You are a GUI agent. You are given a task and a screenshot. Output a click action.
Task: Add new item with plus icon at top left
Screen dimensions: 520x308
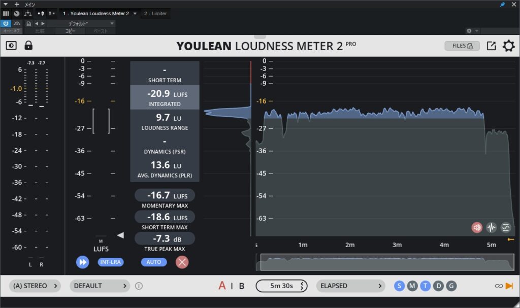[x=17, y=4]
